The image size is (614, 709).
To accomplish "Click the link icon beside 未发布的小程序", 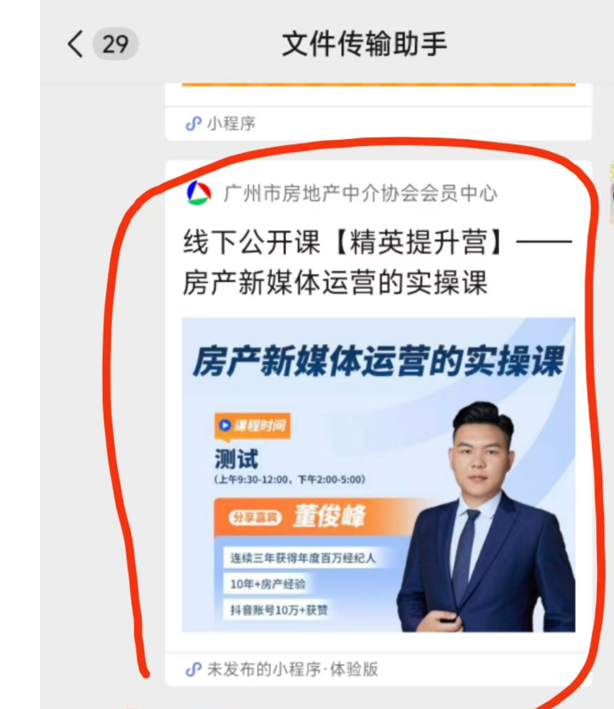I will pyautogui.click(x=194, y=669).
